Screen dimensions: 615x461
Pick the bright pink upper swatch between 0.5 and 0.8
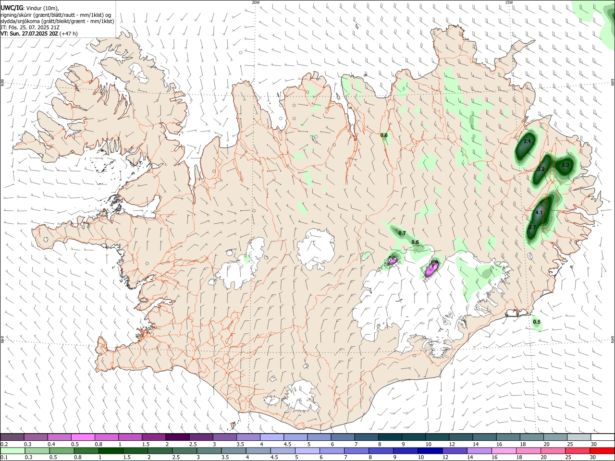point(83,437)
